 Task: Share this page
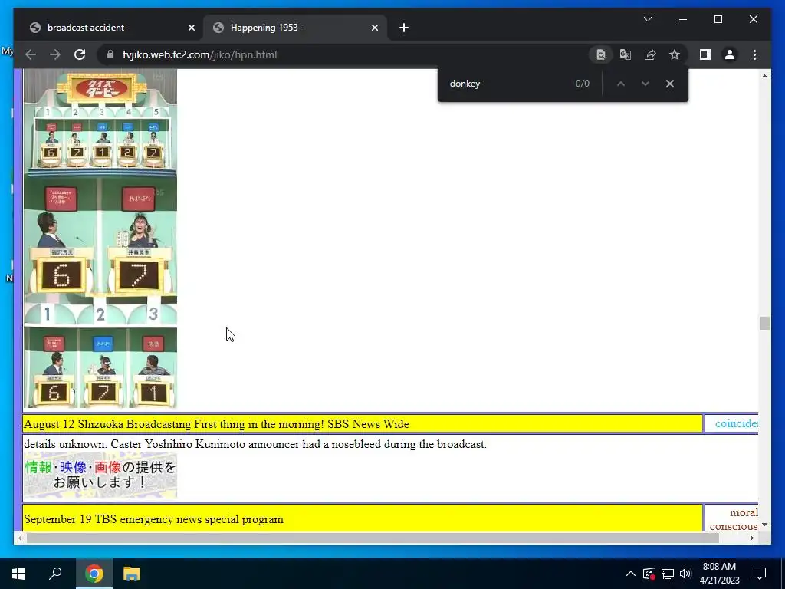(x=650, y=54)
